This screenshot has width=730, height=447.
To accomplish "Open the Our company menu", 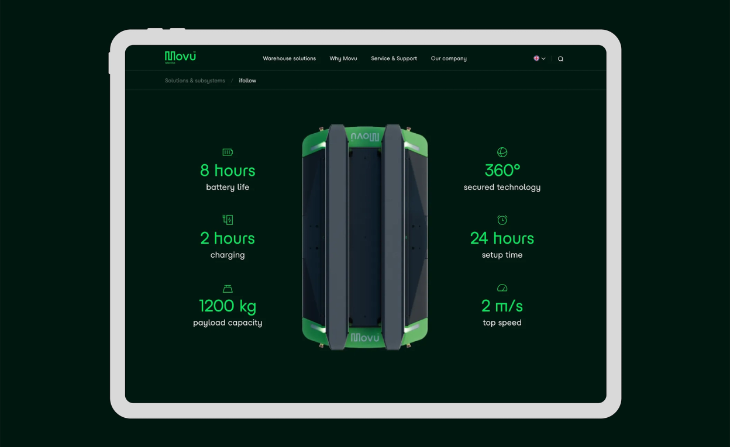I will (x=449, y=58).
